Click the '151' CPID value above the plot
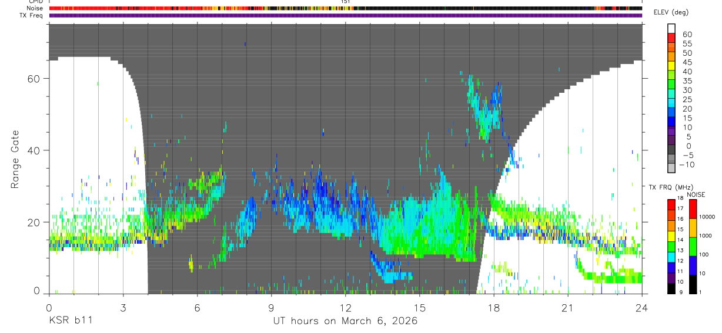Viewport: 722px width, 333px height. (345, 2)
